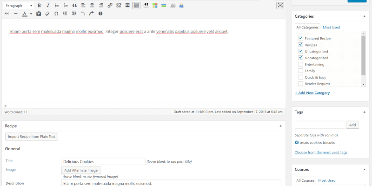This screenshot has width=372, height=186.
Task: Click into the post content paragraph
Action: (119, 31)
